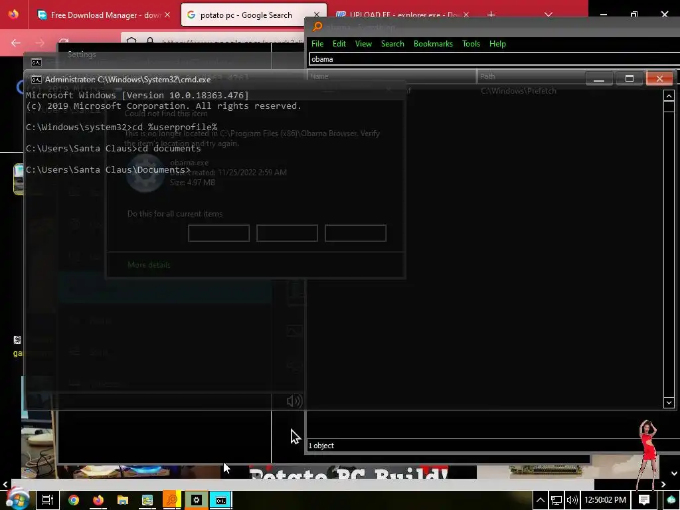The width and height of the screenshot is (680, 510).
Task: Click the speaker icon in Settings window
Action: point(294,401)
